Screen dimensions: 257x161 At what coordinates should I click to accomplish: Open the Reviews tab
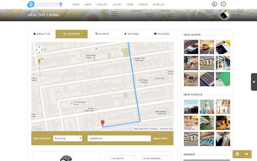[162, 34]
